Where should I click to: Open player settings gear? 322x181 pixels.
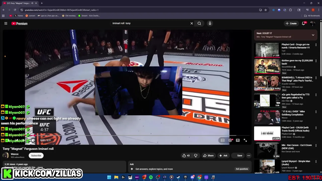pyautogui.click(x=230, y=140)
